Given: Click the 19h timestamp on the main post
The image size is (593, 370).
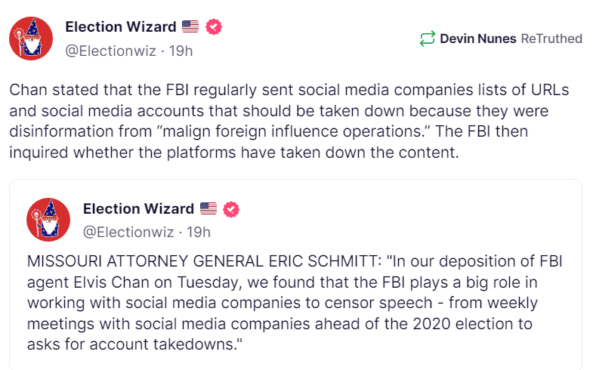Looking at the screenshot, I should tap(180, 51).
